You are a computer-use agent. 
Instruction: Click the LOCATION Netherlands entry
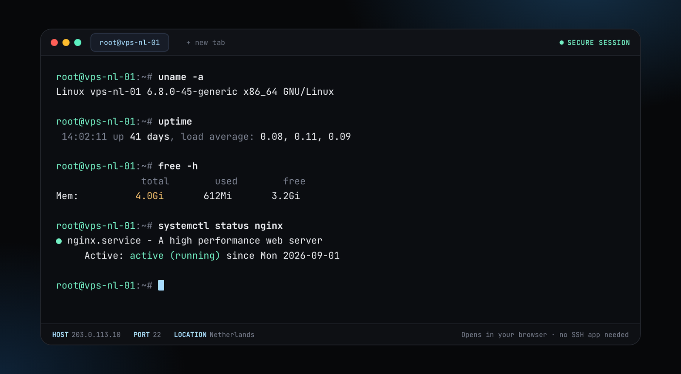point(214,335)
